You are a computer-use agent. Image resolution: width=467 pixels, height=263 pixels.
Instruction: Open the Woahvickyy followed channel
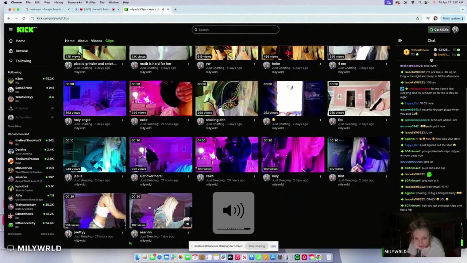point(31,99)
